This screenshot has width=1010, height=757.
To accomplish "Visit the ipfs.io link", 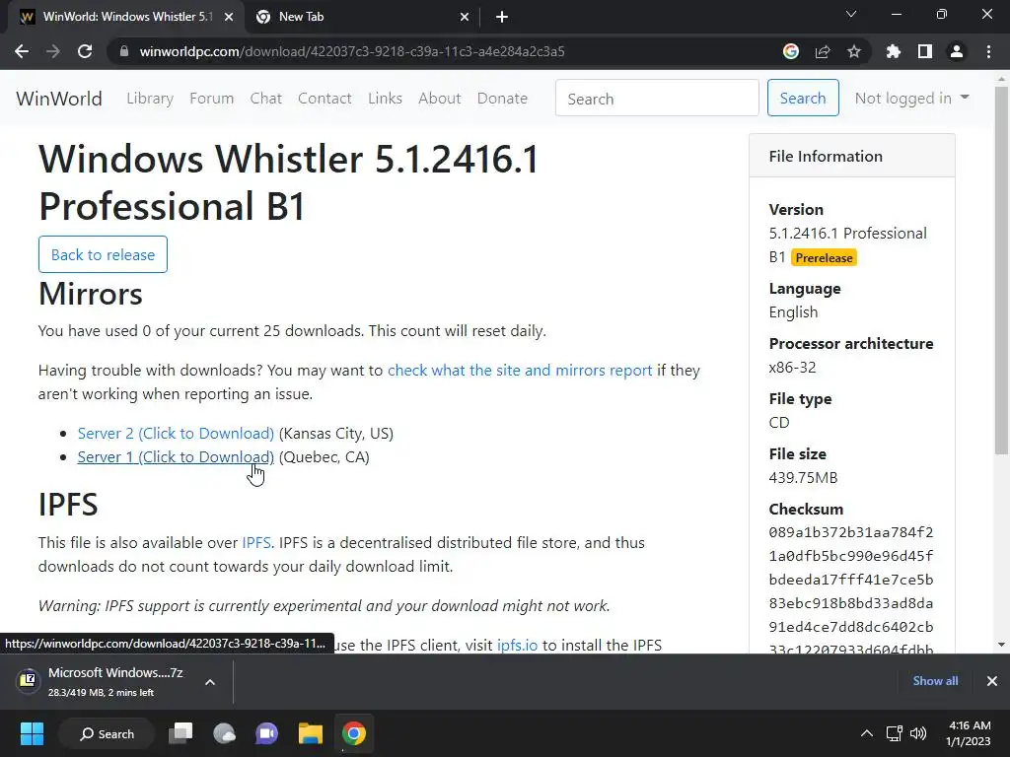I will [517, 645].
